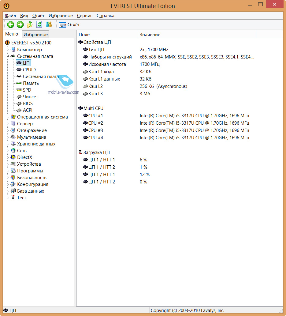Collapse the Системная плата parent node
The height and width of the screenshot is (316, 286).
[x=8, y=56]
